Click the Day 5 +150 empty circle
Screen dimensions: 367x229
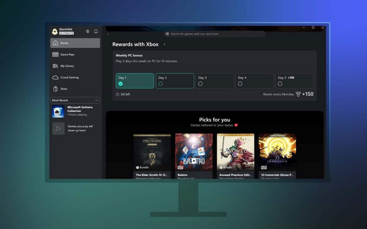pyautogui.click(x=280, y=84)
